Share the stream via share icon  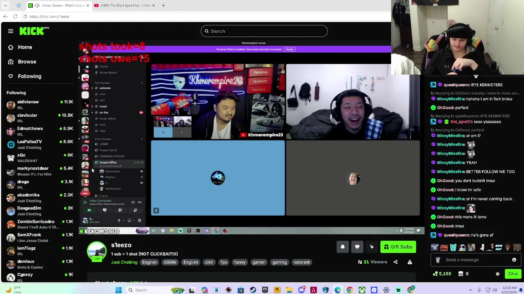click(395, 262)
